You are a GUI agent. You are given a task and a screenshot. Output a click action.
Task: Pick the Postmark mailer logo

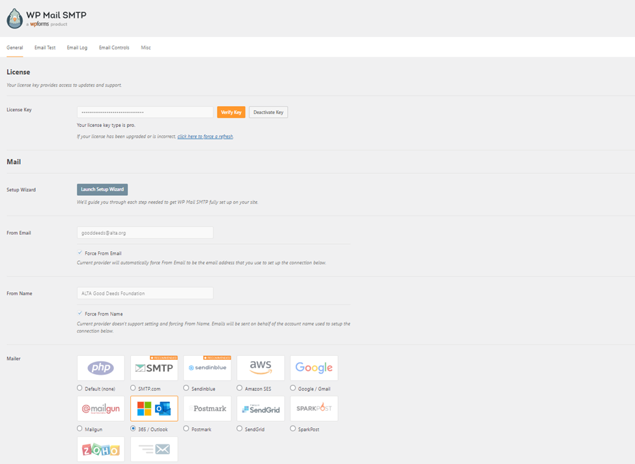pos(207,409)
